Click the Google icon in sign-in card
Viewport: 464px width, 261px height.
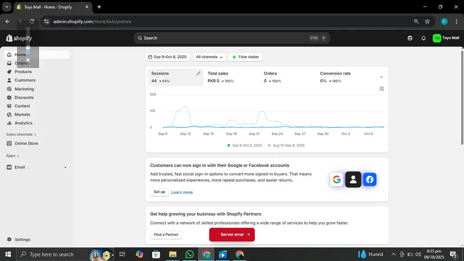point(337,180)
